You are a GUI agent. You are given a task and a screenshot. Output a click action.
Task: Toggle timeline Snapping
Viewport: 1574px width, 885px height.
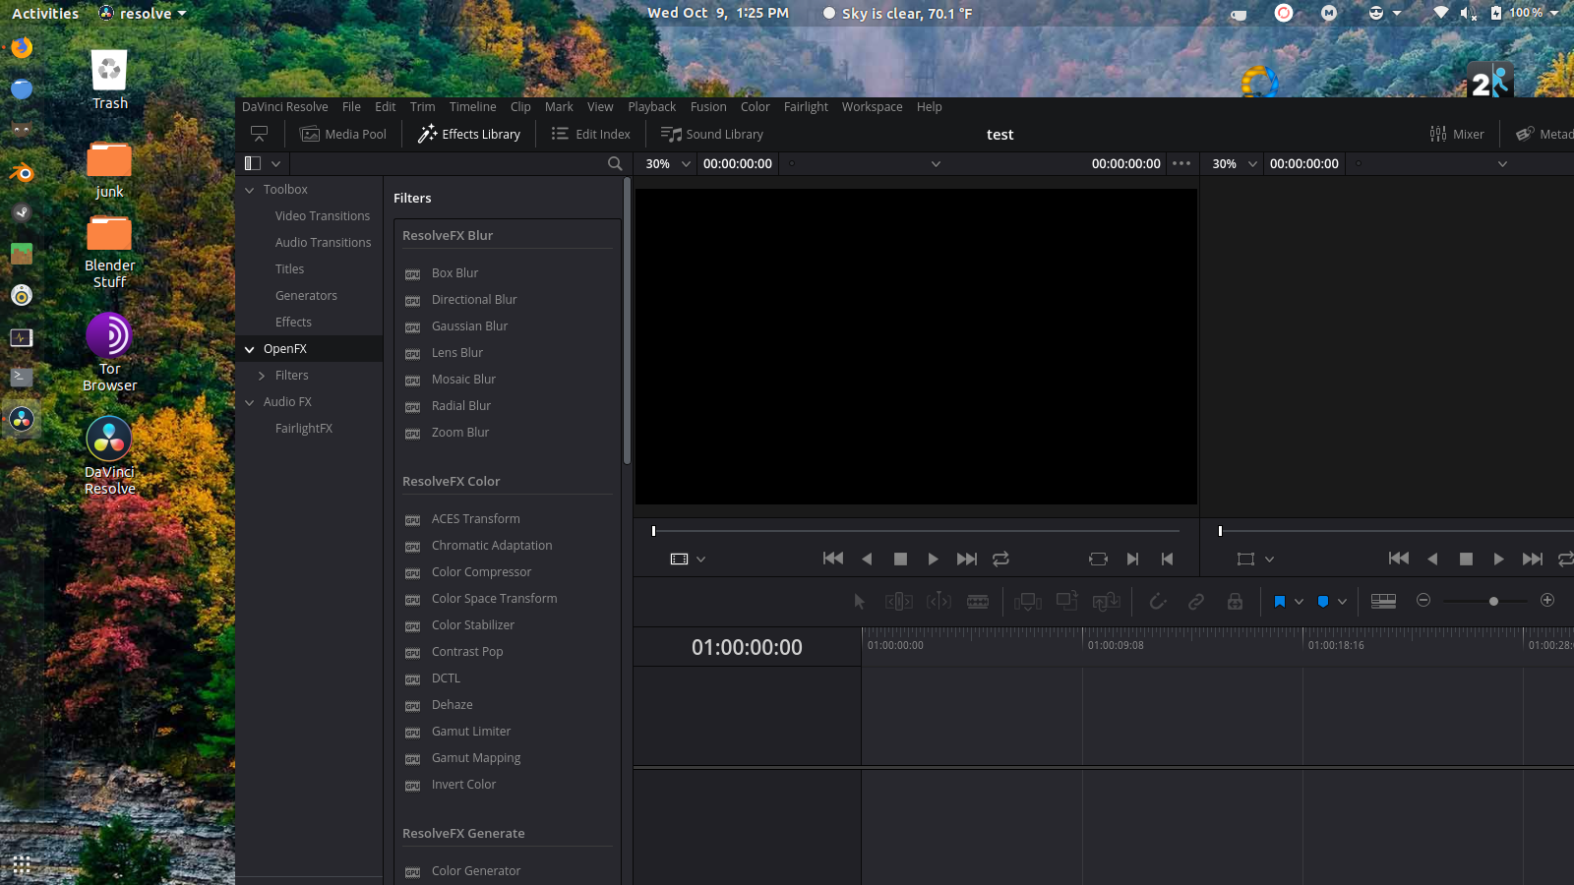(1158, 601)
